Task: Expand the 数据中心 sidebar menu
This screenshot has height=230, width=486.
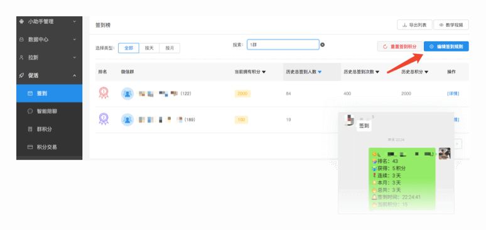Action: coord(49,39)
